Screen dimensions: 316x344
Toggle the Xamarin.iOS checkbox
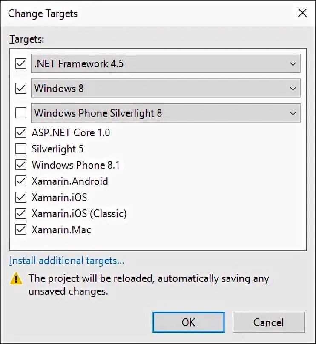coord(20,198)
